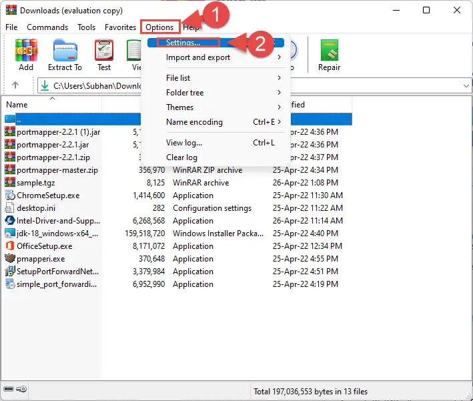The image size is (473, 401).
Task: Choose View log... menu entry
Action: (215, 142)
